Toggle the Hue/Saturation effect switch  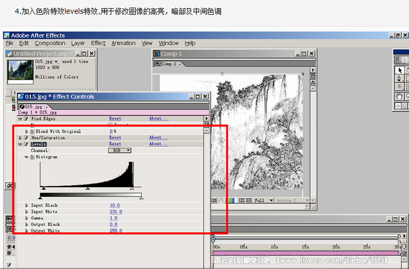[x=26, y=138]
